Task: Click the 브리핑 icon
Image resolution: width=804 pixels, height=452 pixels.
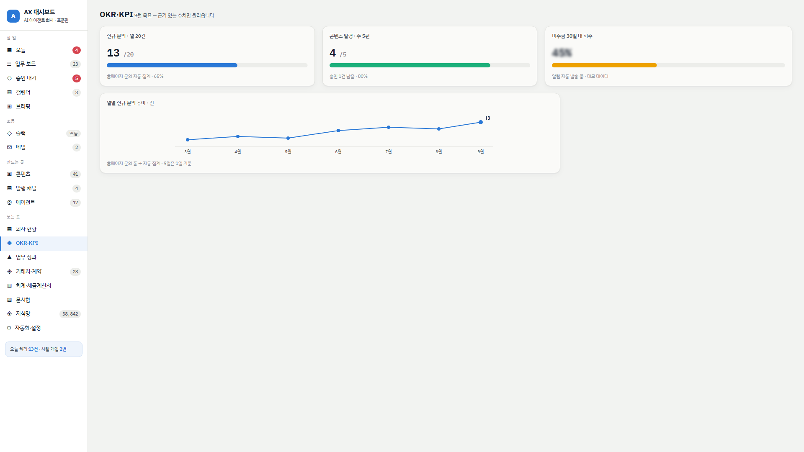Action: pyautogui.click(x=9, y=107)
